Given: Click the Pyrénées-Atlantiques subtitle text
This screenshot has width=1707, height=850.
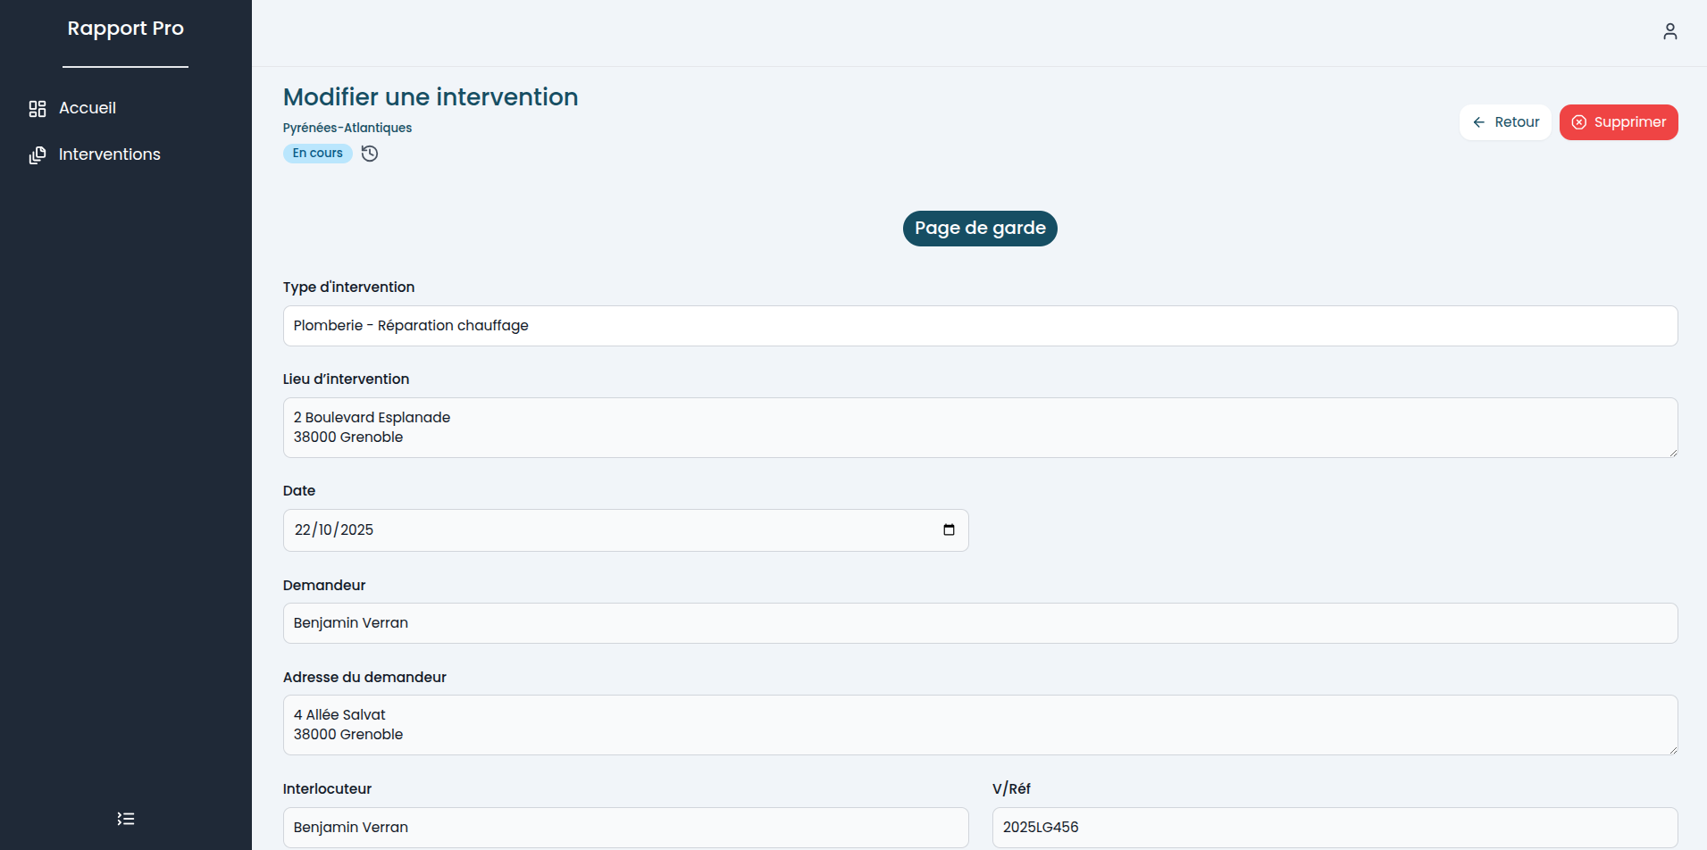Looking at the screenshot, I should click(347, 128).
